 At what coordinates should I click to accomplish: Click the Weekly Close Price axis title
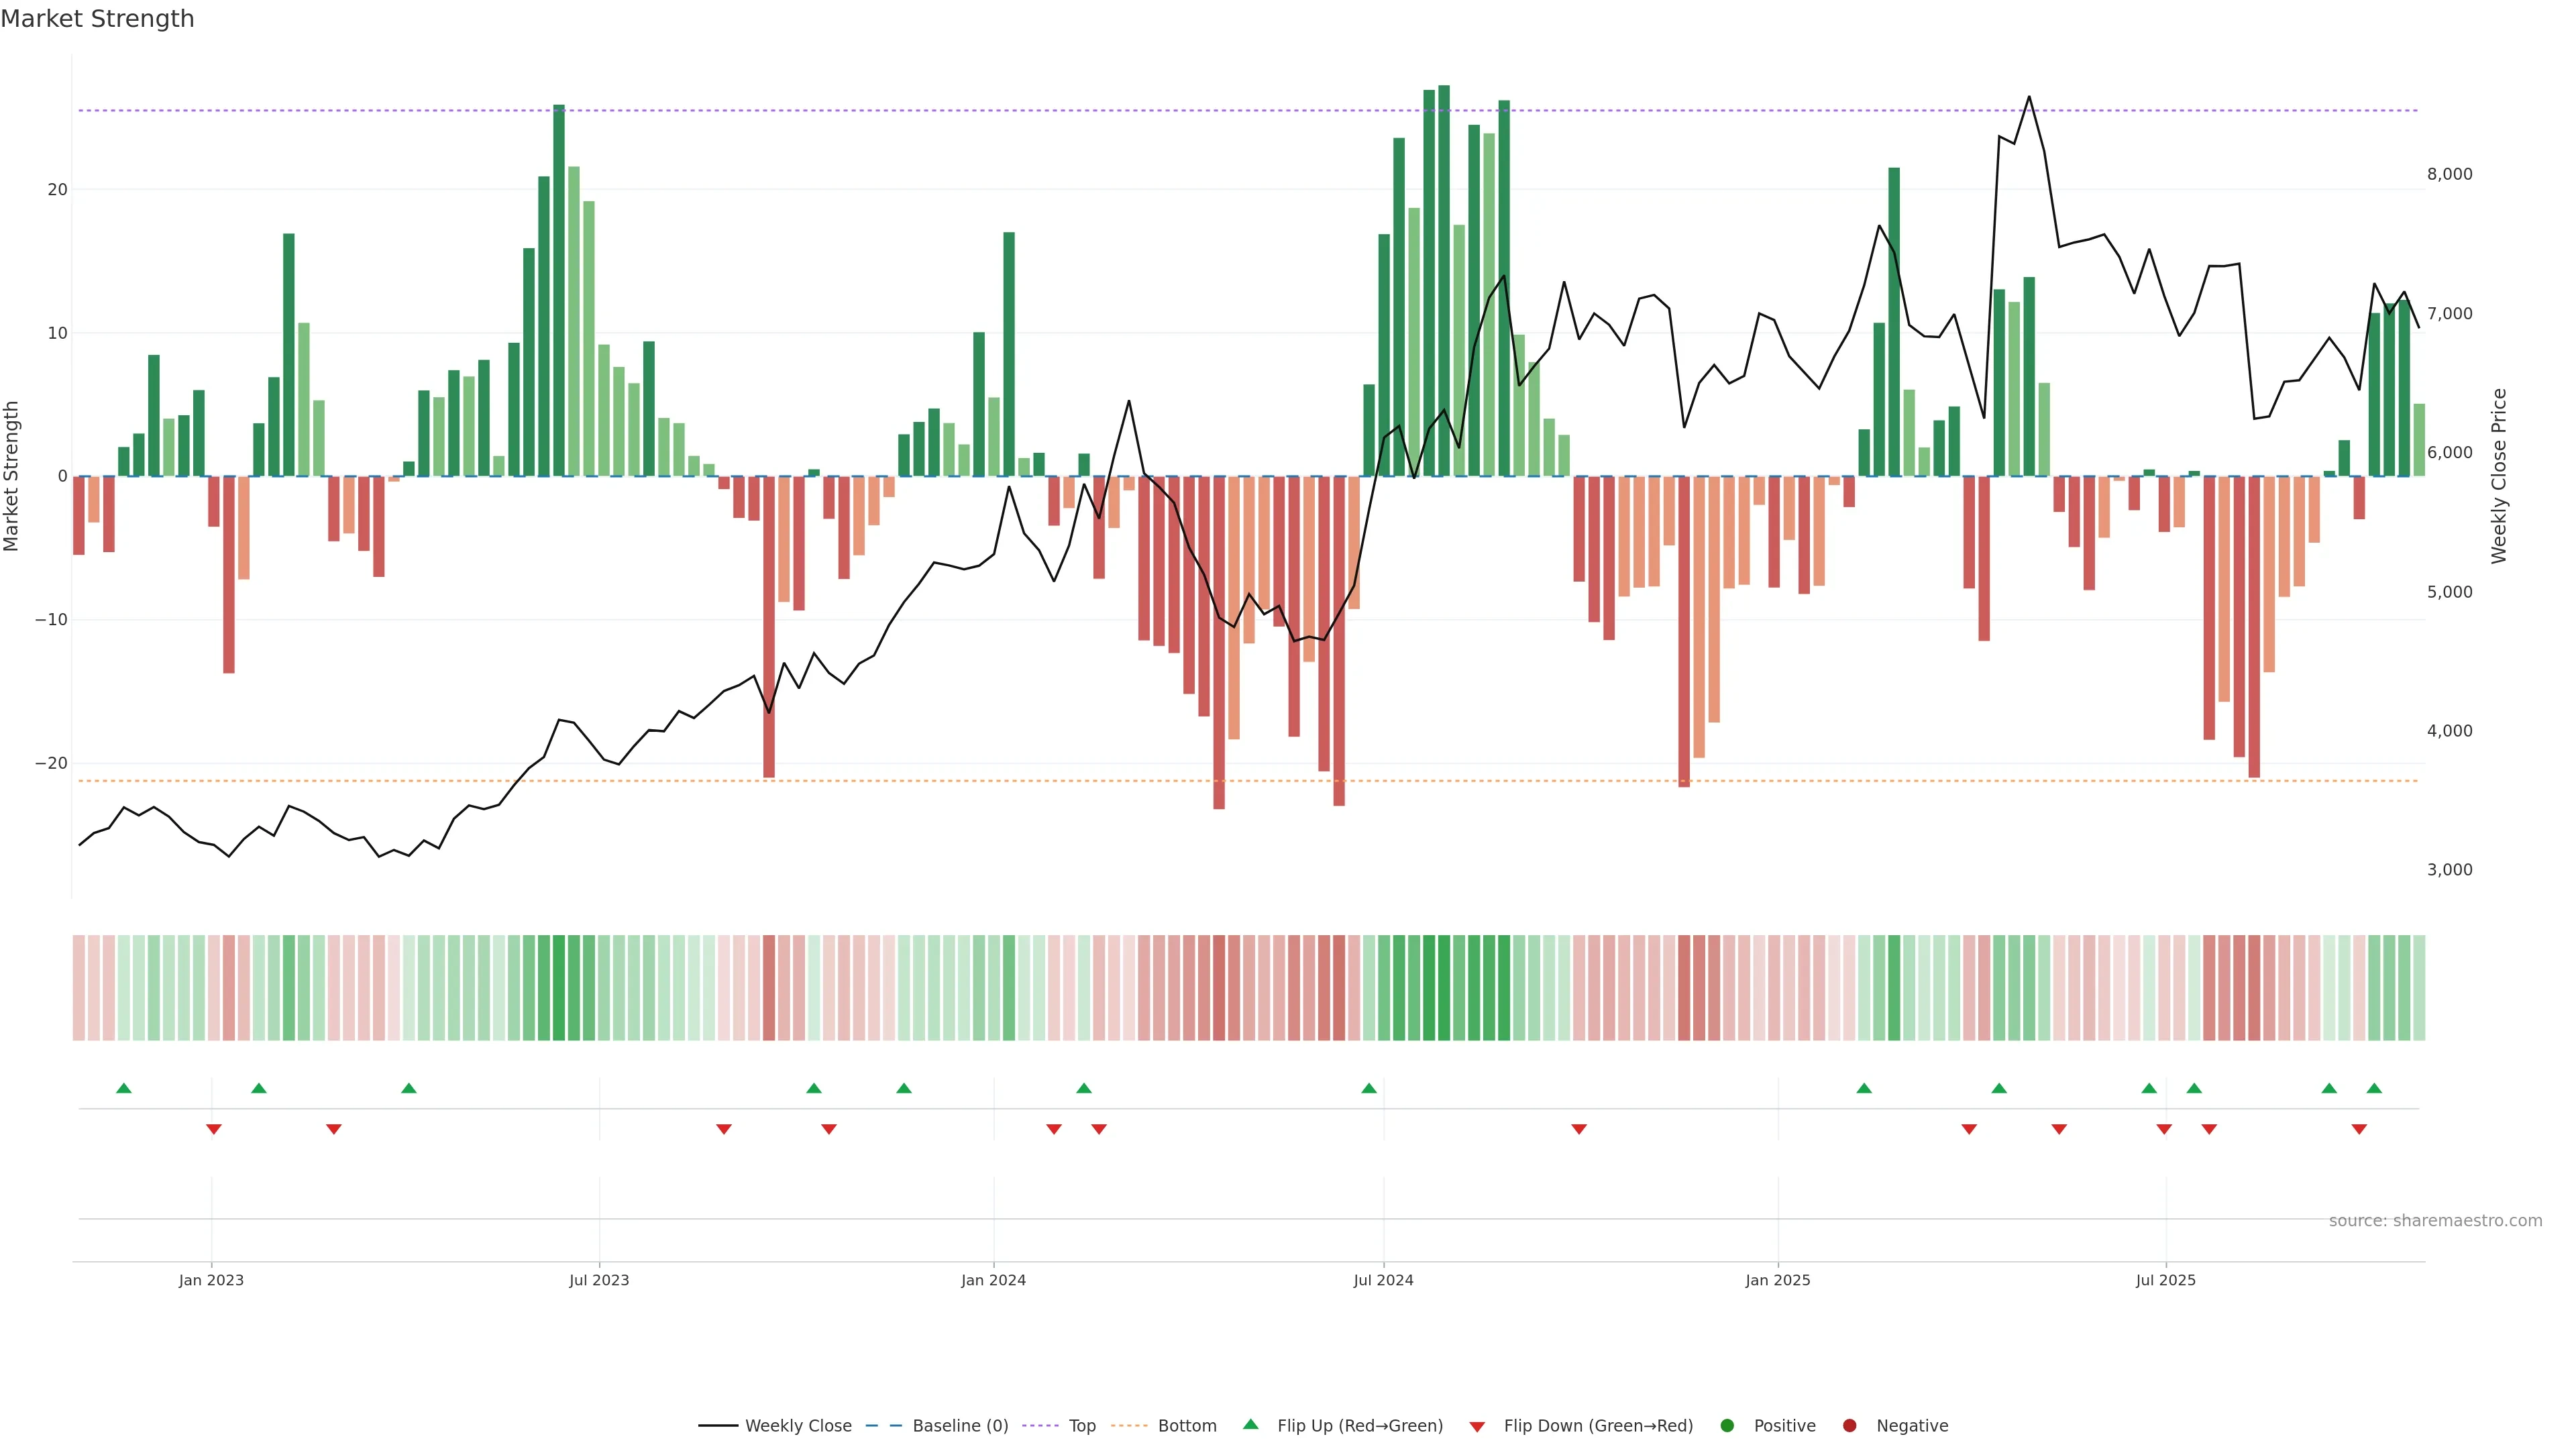point(2498,476)
